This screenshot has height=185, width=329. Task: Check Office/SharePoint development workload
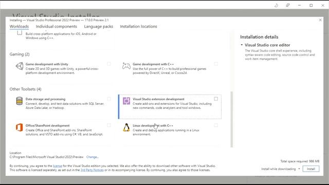109,125
